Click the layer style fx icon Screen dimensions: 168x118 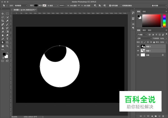point(144,116)
